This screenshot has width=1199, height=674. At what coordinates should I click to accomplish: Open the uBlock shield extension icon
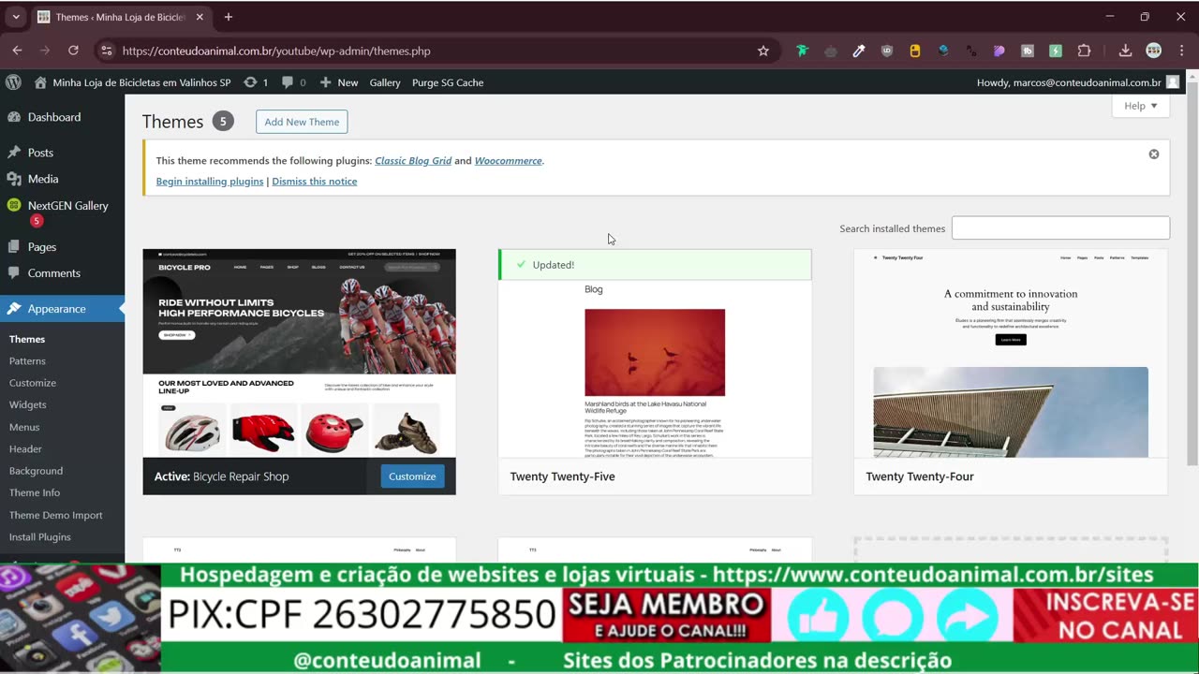(887, 51)
